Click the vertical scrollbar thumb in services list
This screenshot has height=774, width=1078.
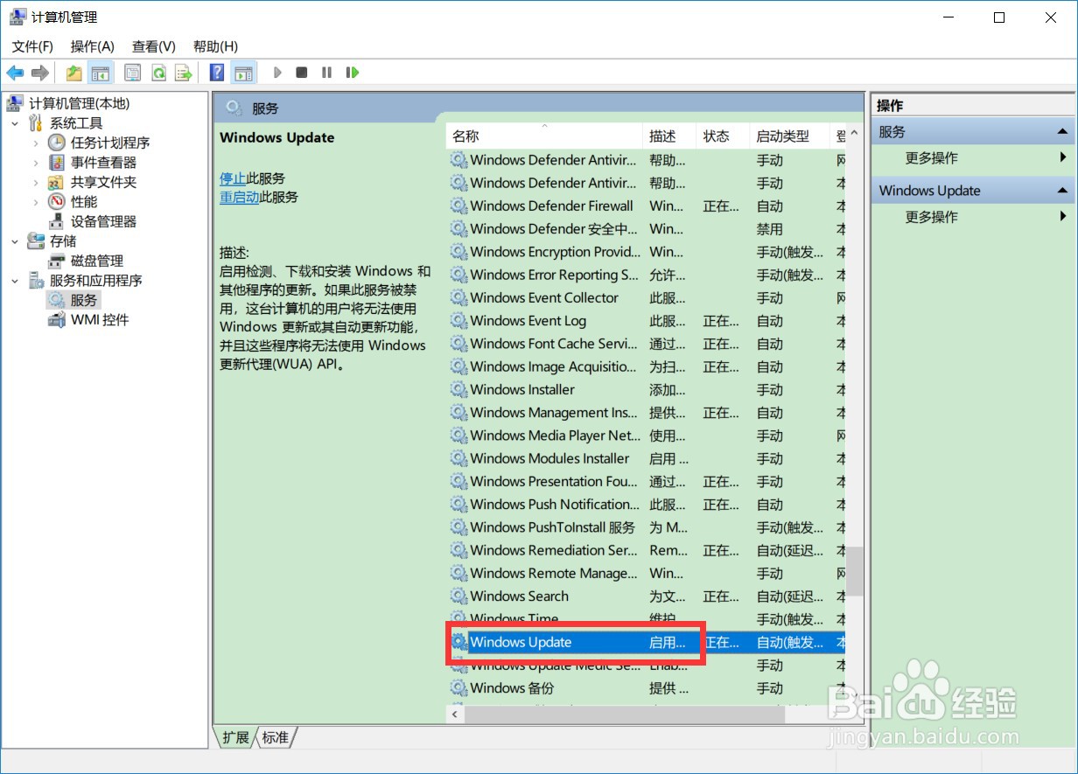(x=855, y=570)
